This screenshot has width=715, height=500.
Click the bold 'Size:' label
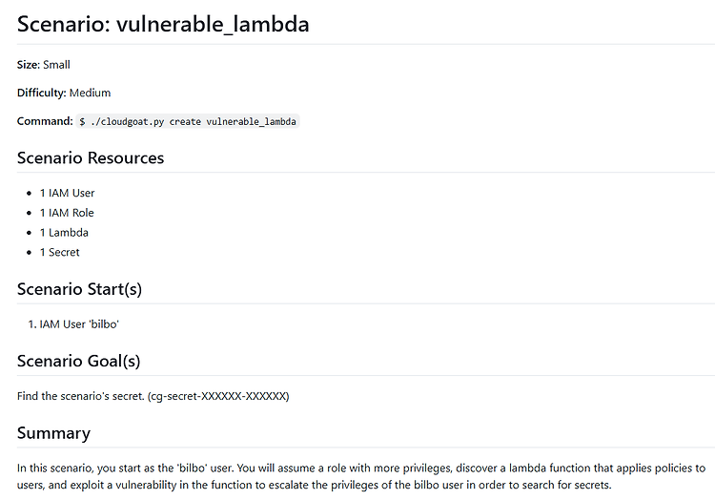tap(29, 65)
